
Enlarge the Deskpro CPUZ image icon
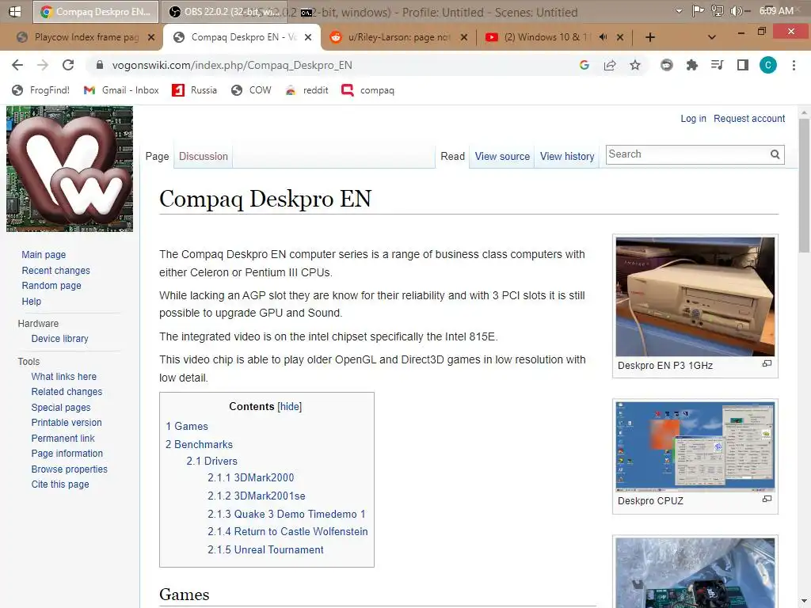tap(767, 499)
